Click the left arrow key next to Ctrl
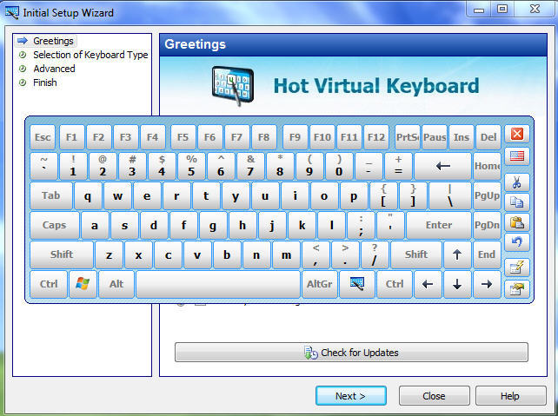The width and height of the screenshot is (558, 416). [428, 284]
